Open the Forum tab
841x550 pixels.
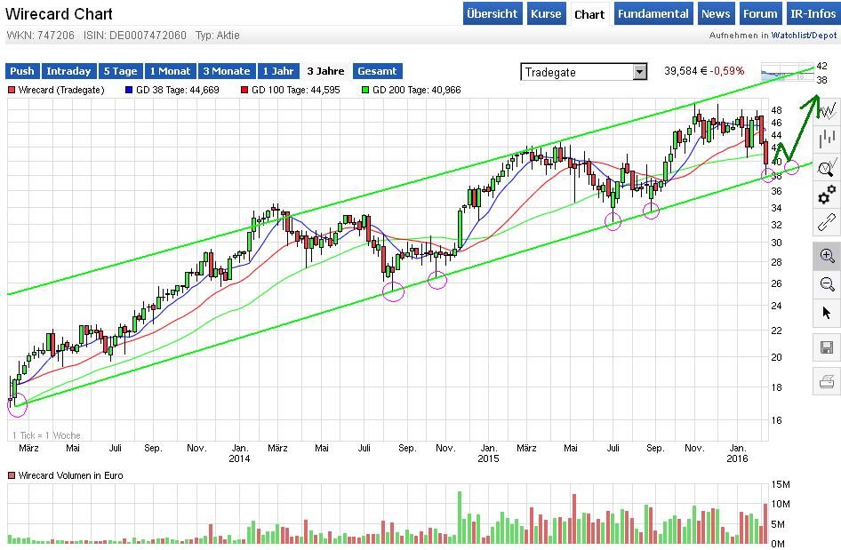pyautogui.click(x=759, y=14)
